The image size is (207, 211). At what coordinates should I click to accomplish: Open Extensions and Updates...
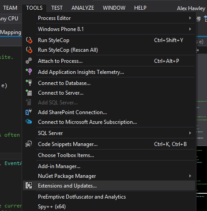[x=109, y=186]
